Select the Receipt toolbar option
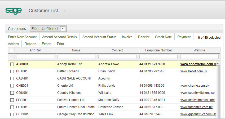 (144, 37)
